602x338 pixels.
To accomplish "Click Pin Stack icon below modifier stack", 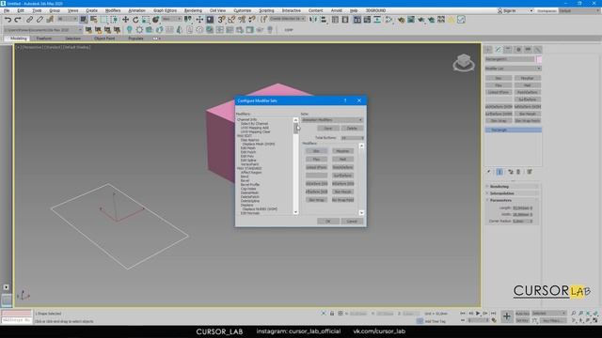I will [x=489, y=172].
